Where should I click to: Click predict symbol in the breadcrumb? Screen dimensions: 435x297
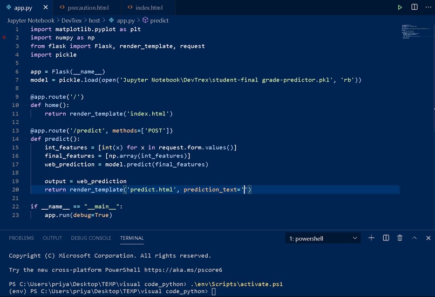[x=155, y=20]
